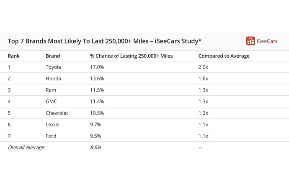The height and width of the screenshot is (188, 289).
Task: Click the Rank column header
Action: click(14, 56)
